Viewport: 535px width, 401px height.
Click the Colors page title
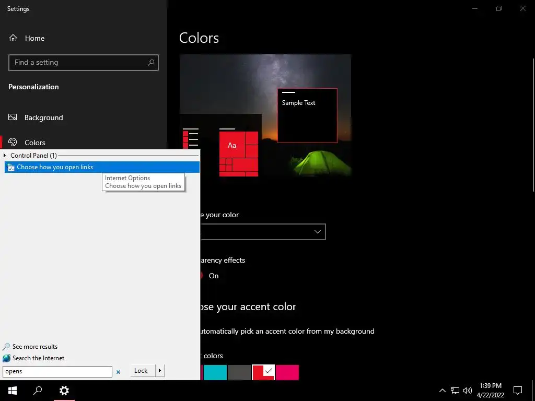point(199,38)
